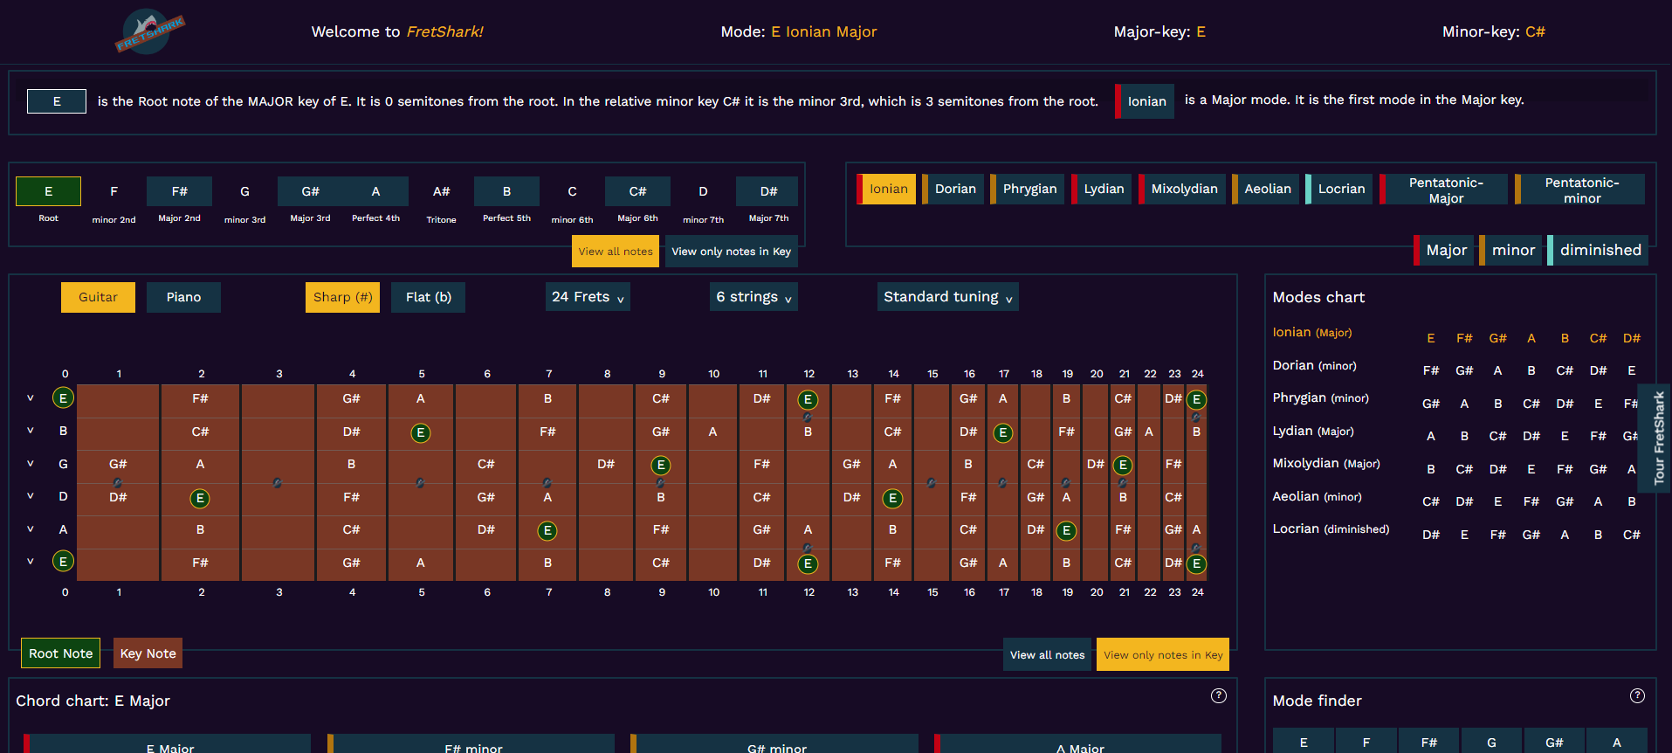1672x753 pixels.
Task: Toggle View all notes below fretboard
Action: tap(1047, 655)
